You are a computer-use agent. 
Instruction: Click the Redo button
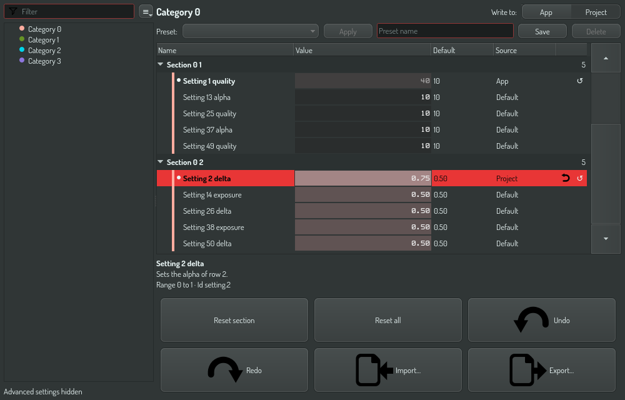[234, 370]
